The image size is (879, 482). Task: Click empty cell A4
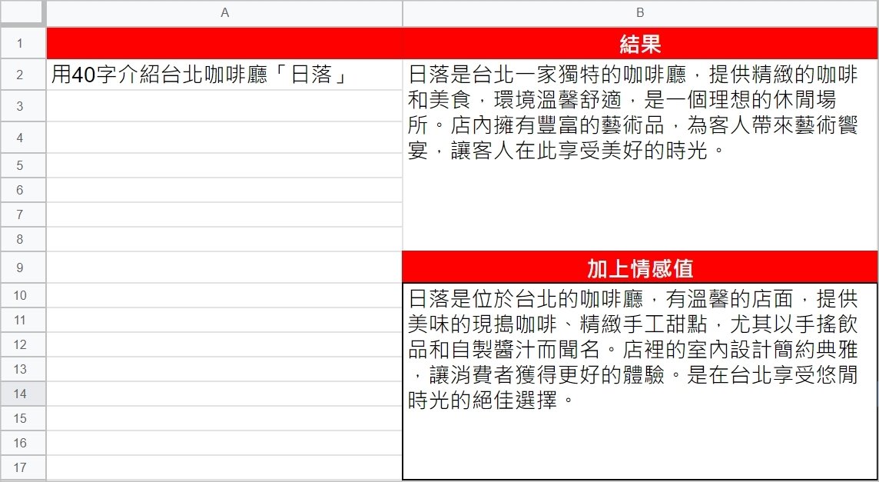coord(224,138)
